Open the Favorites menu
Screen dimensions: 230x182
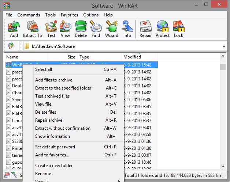[x=69, y=15]
